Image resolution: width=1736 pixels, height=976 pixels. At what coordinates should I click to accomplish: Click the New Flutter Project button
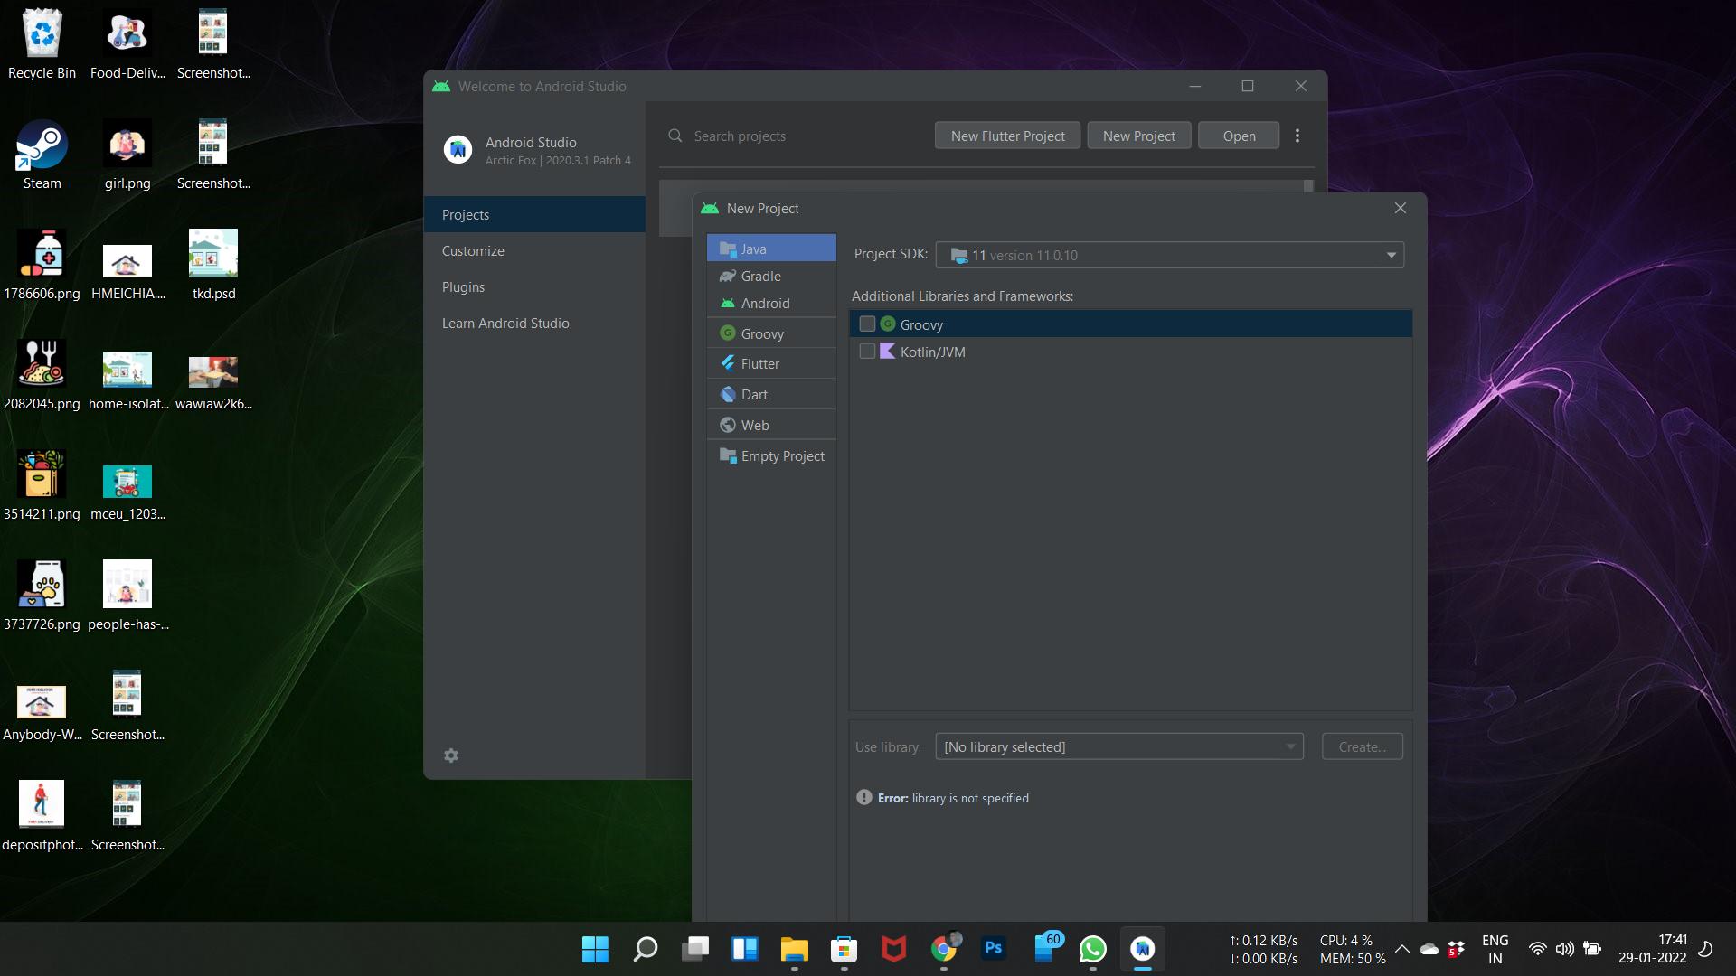coord(1007,136)
